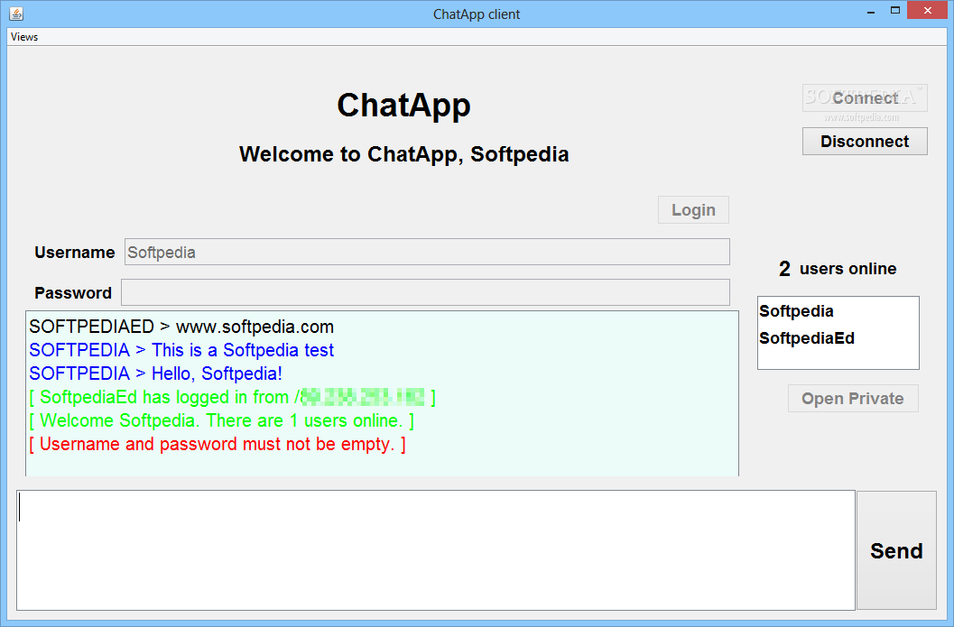954x627 pixels.
Task: Open the Views menu
Action: 24,37
